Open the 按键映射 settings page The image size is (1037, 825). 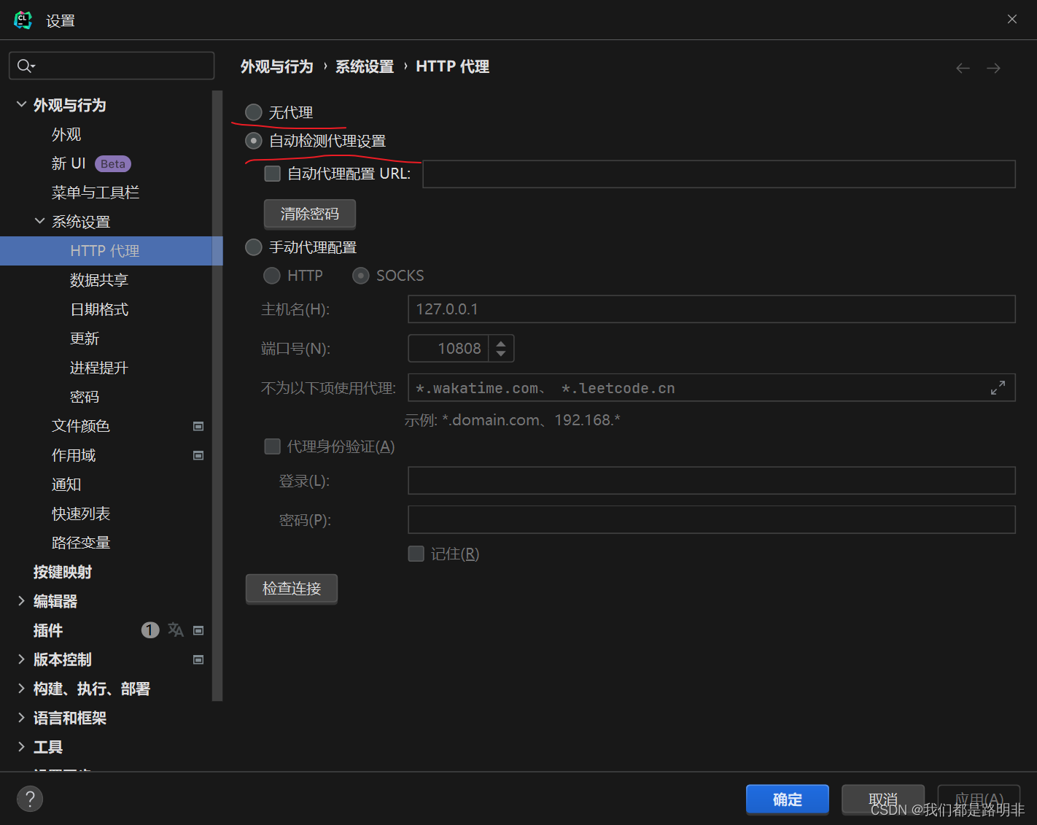[62, 572]
